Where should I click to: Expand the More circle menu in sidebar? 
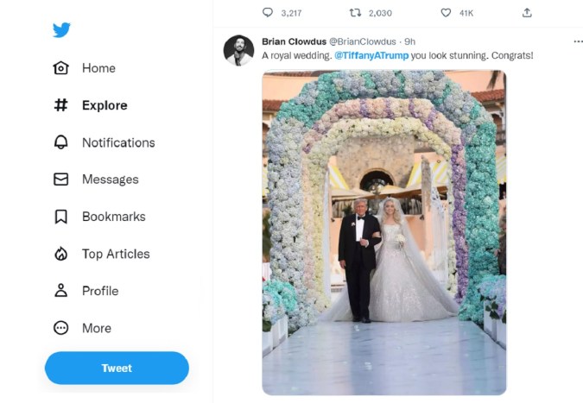(60, 328)
